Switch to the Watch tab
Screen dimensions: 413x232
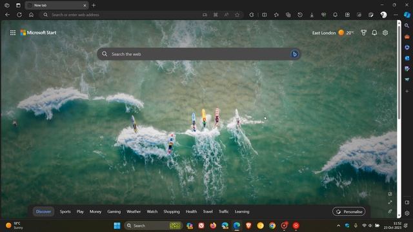(152, 211)
